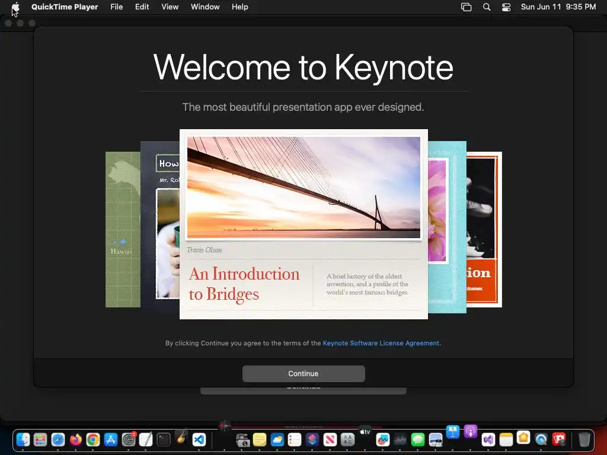Viewport: 607px width, 455px height.
Task: Open Font Book from the Dock
Action: click(347, 440)
